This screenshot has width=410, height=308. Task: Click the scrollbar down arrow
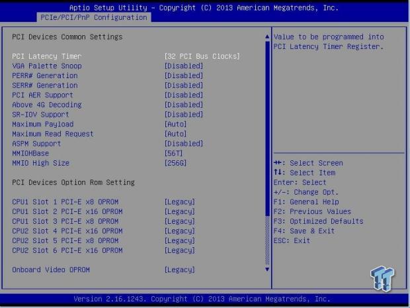267,269
